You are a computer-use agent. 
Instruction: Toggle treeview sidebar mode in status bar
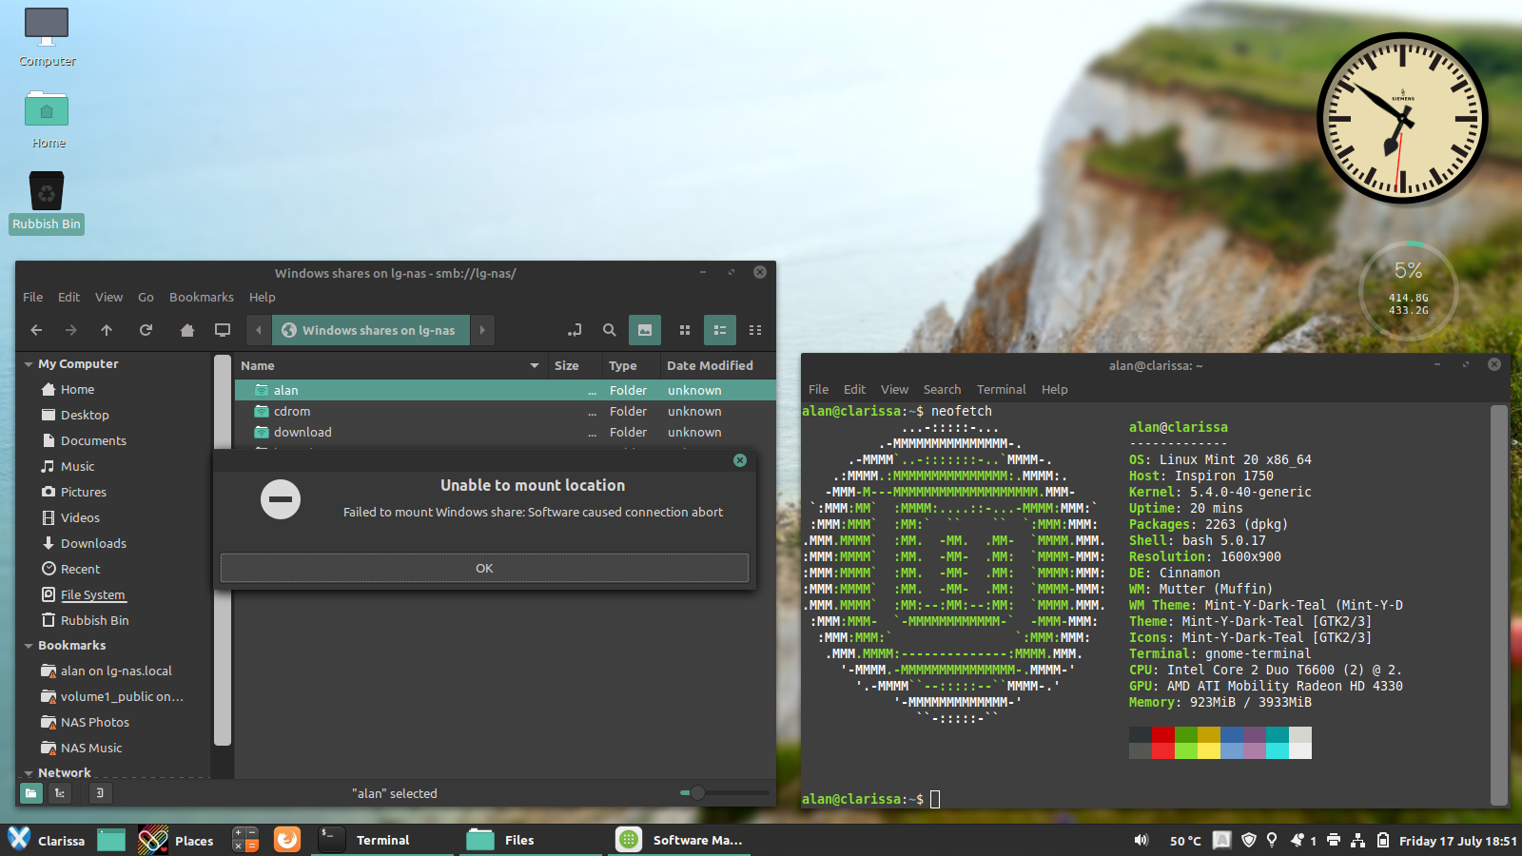click(x=59, y=792)
